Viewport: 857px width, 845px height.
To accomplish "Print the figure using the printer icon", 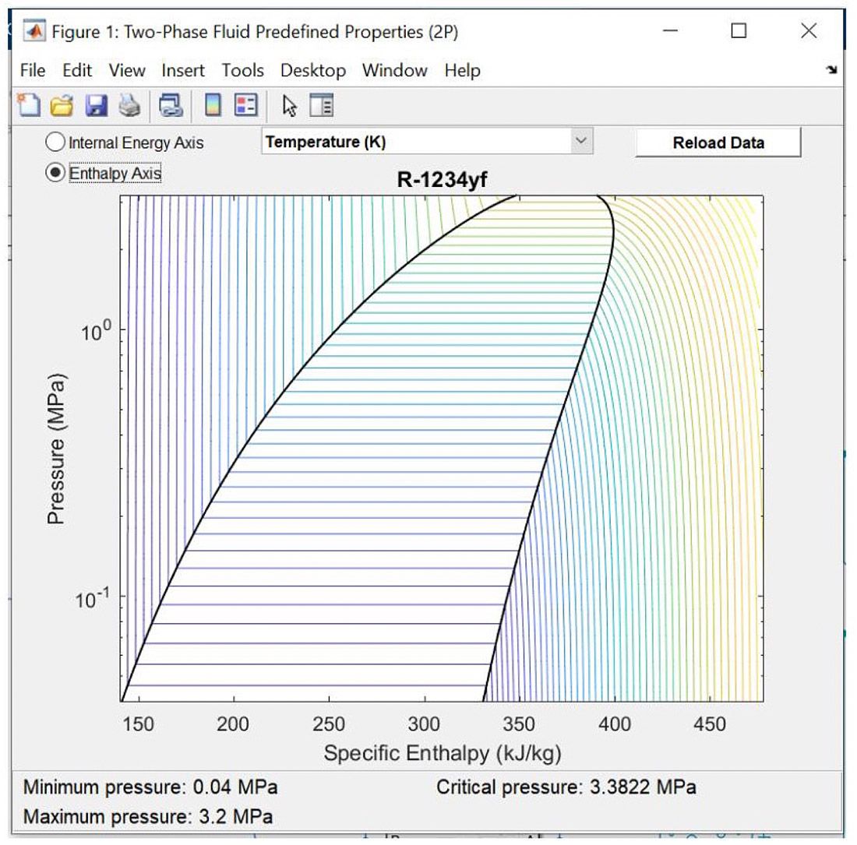I will click(129, 104).
